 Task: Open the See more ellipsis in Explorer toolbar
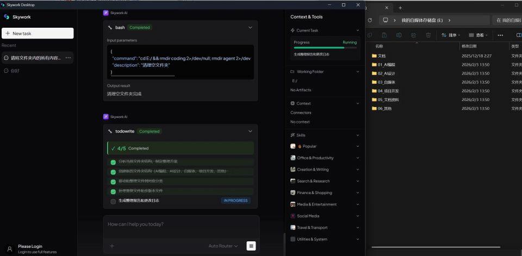[500, 35]
